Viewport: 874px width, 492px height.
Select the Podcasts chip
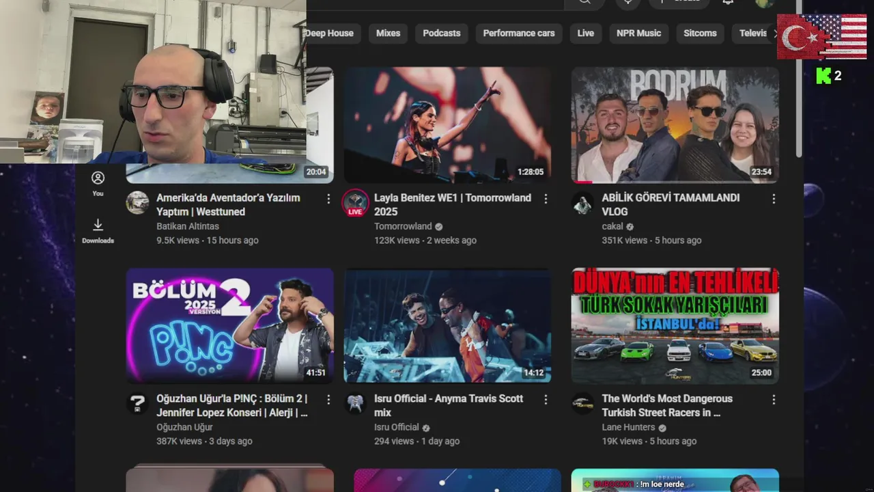click(442, 33)
